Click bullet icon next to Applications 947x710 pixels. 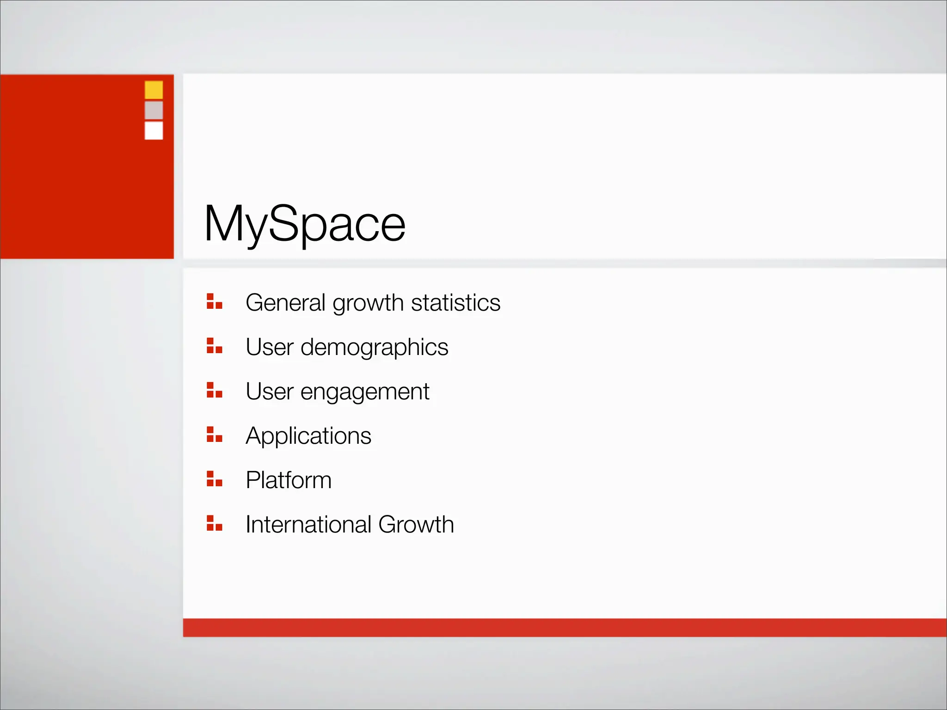pyautogui.click(x=214, y=435)
